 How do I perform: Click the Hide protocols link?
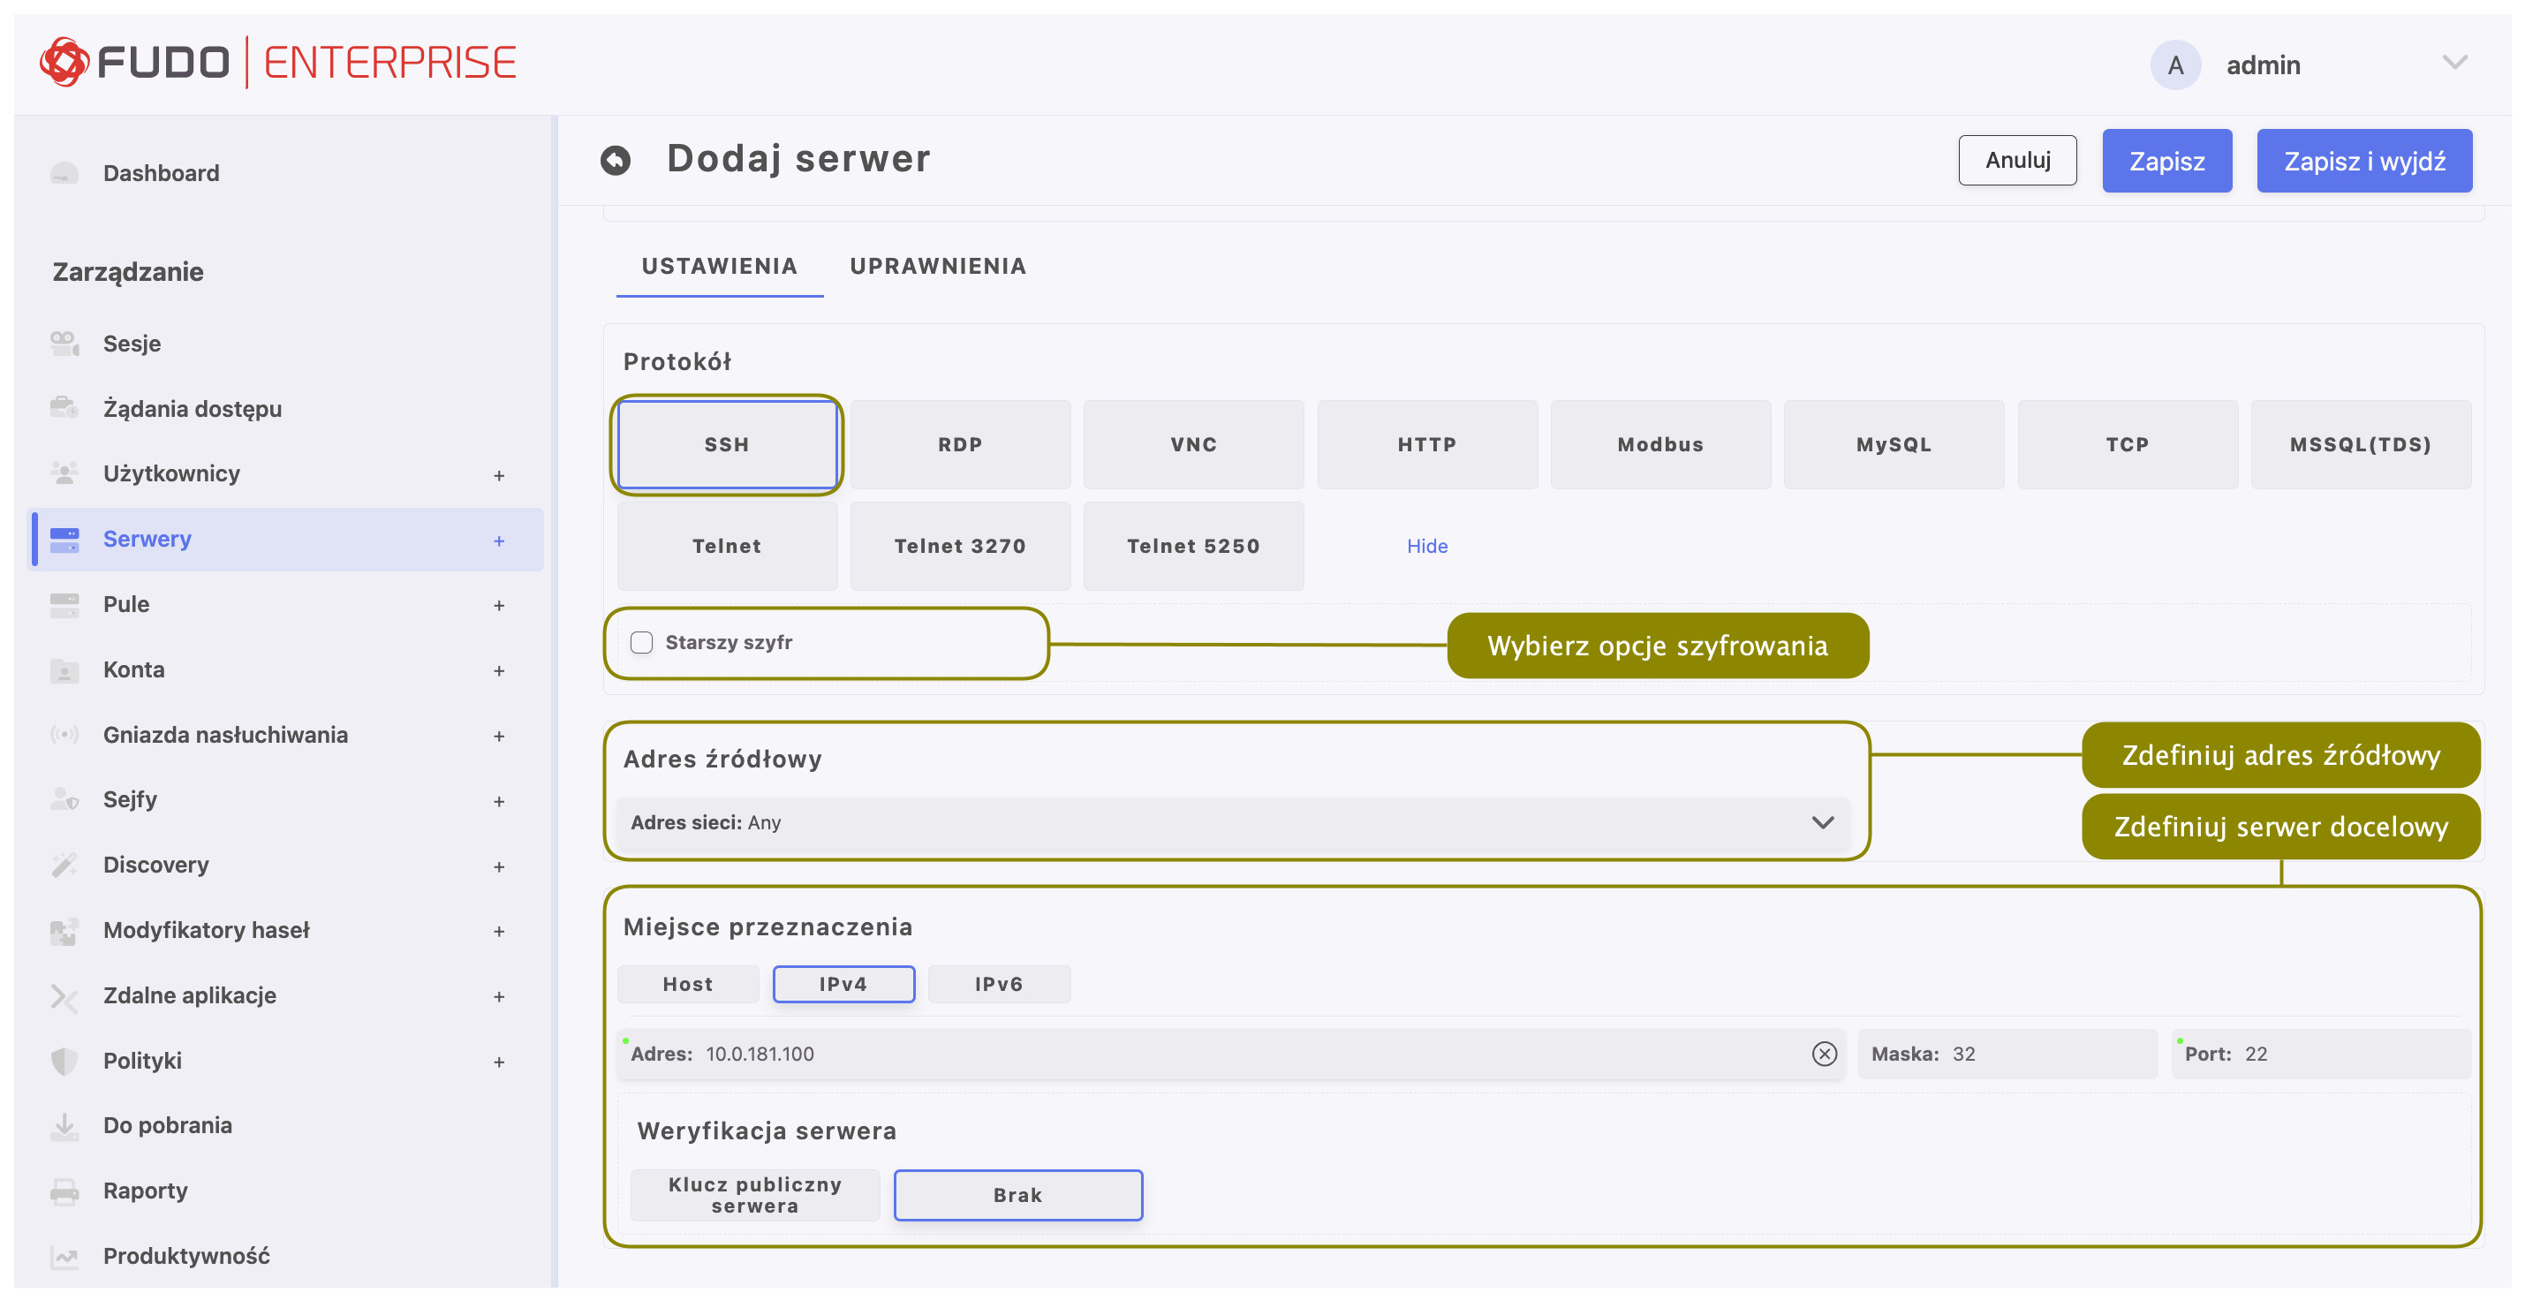click(1426, 546)
